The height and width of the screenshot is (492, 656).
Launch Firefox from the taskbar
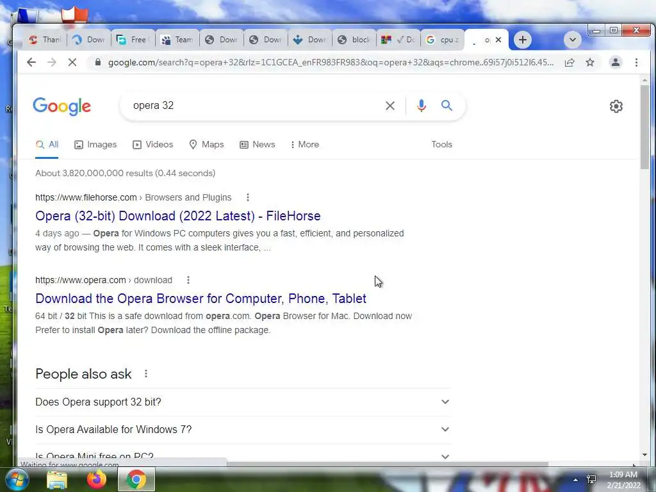(x=97, y=479)
